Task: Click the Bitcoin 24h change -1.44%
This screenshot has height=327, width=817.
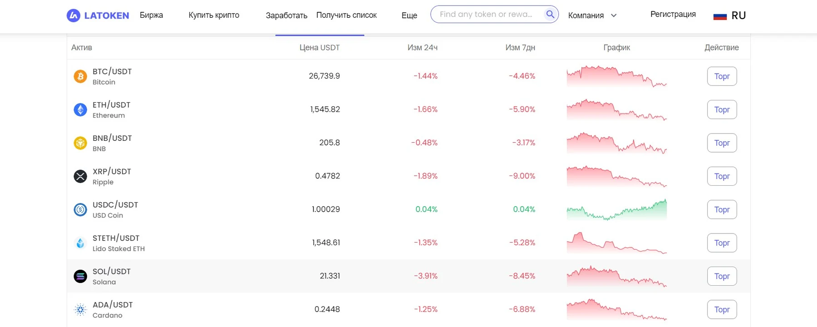Action: [425, 76]
